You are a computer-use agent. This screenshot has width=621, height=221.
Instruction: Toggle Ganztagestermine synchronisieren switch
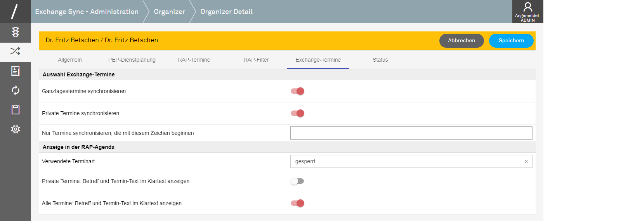coord(297,91)
